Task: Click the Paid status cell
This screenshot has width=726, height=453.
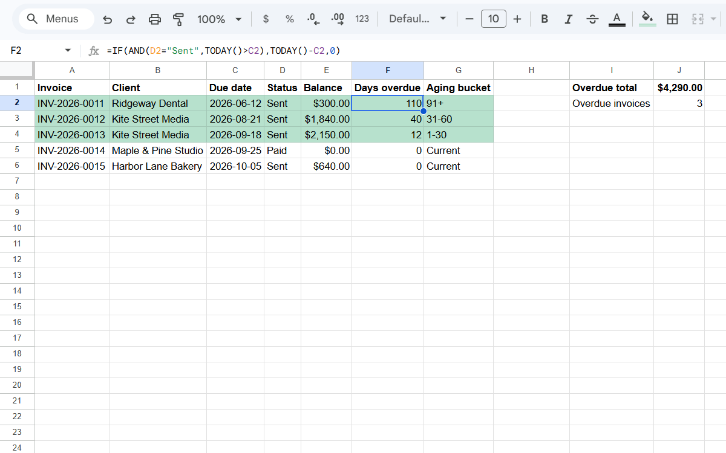Action: tap(283, 150)
